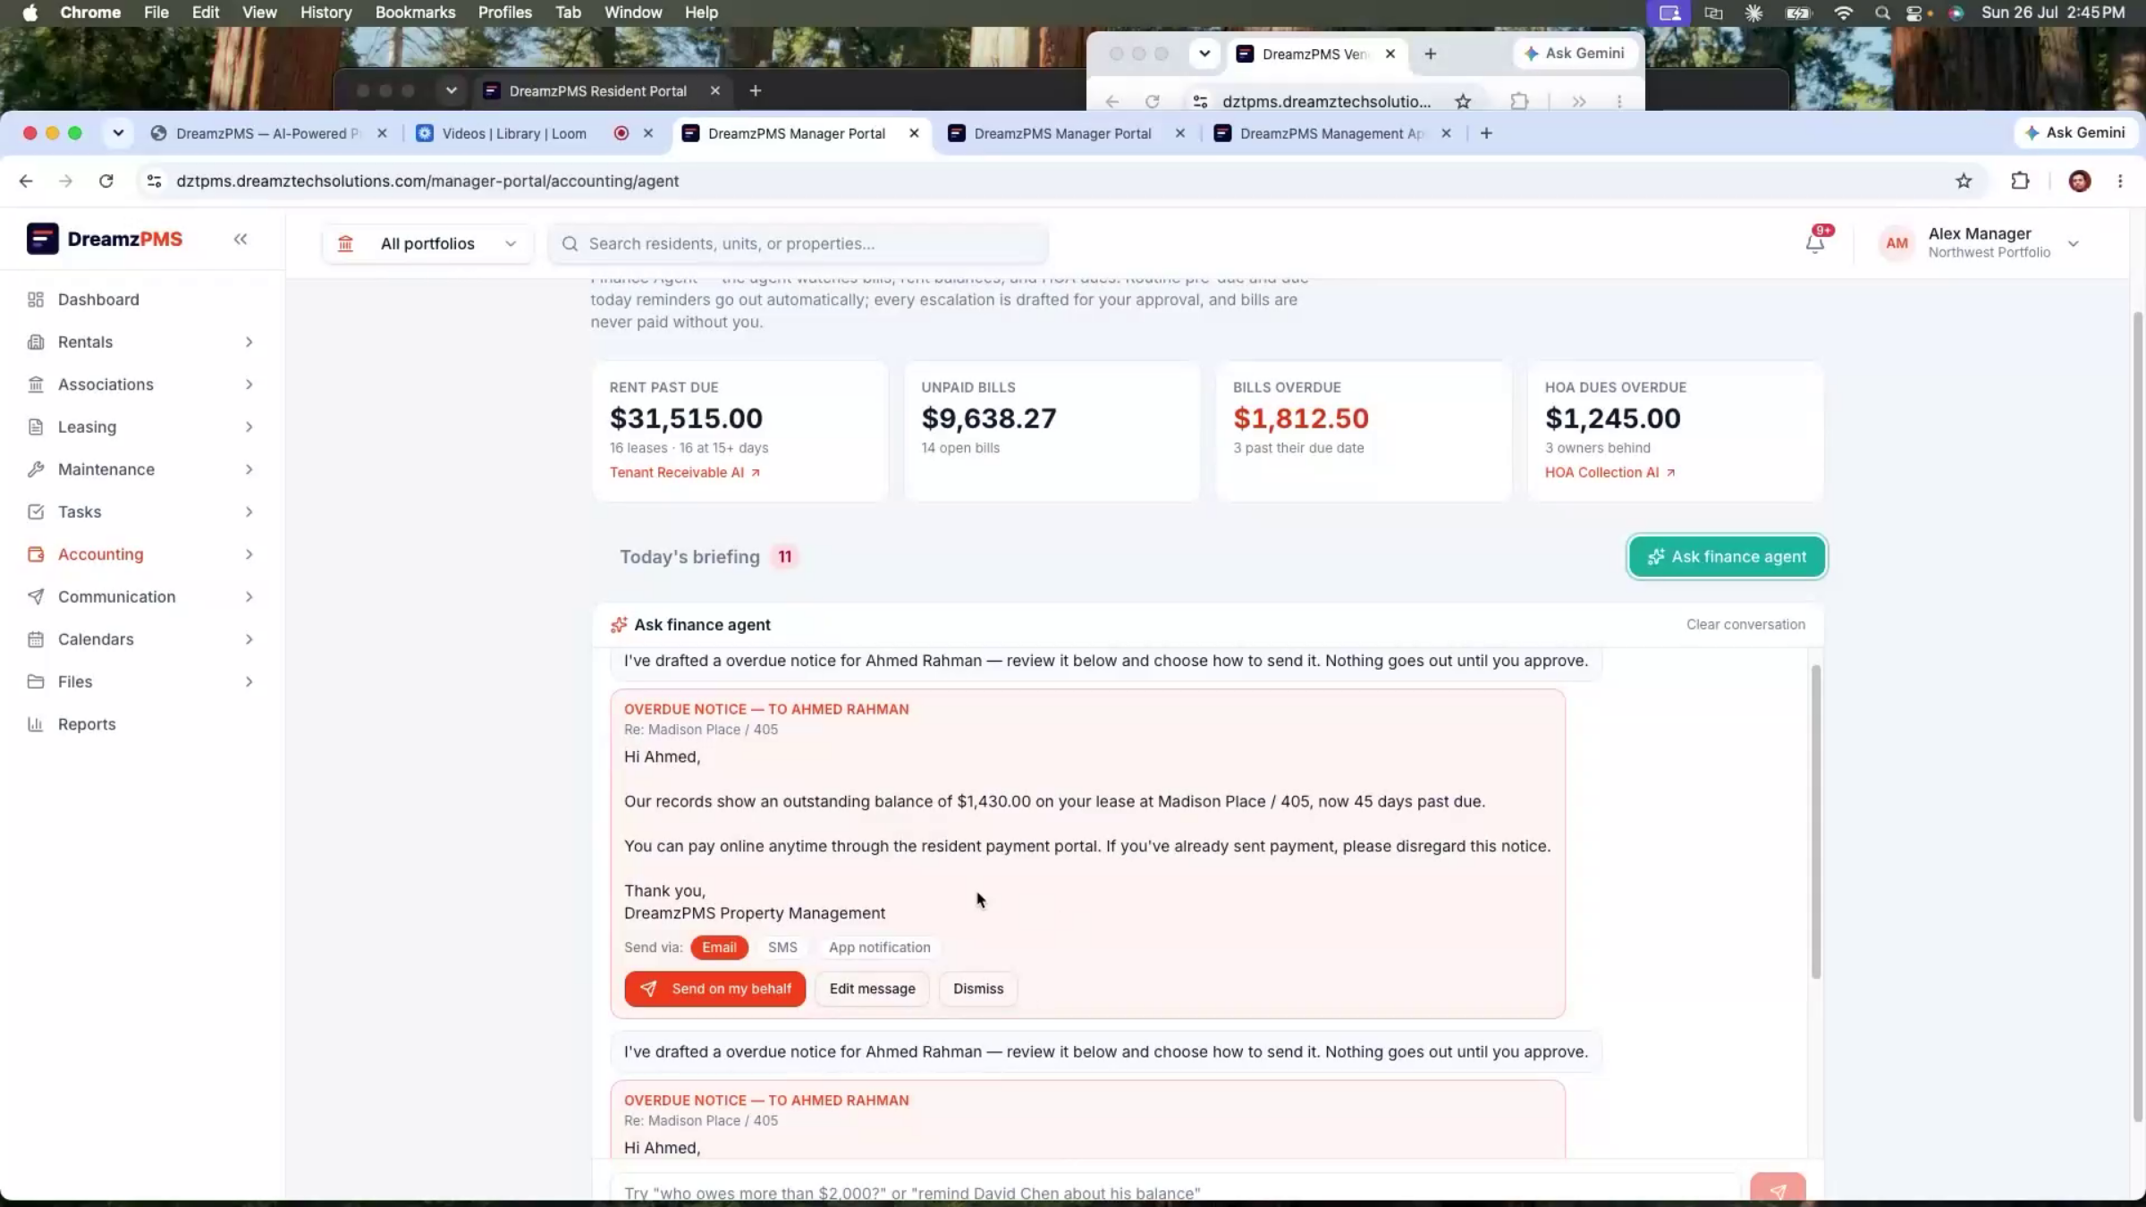Reload the Manager Portal page

(x=106, y=181)
